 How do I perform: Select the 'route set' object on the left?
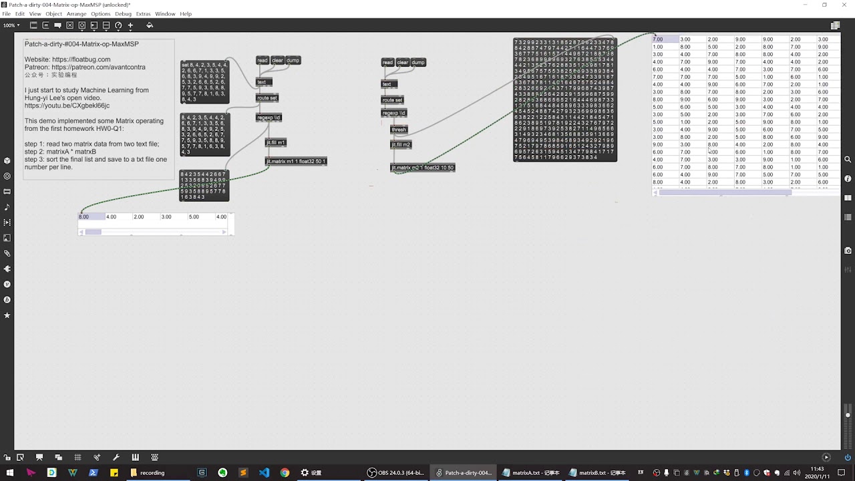(267, 98)
